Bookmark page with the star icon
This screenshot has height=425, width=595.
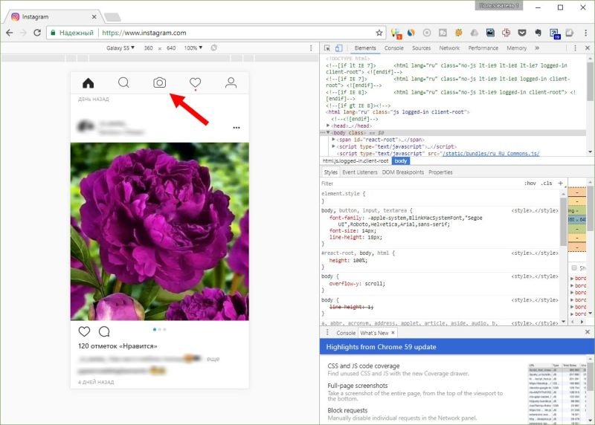[379, 33]
